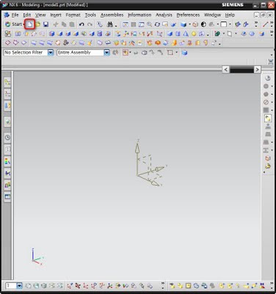Open the Assemblies menu
The image size is (276, 294).
click(112, 15)
